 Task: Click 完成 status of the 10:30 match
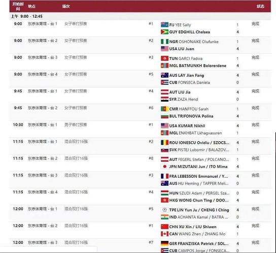point(255,125)
